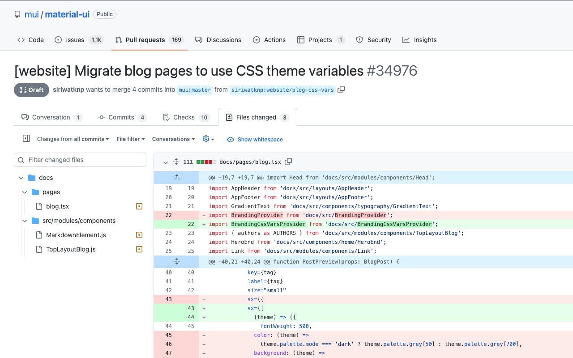Select TopLayoutBlog.js in file tree

[x=71, y=249]
